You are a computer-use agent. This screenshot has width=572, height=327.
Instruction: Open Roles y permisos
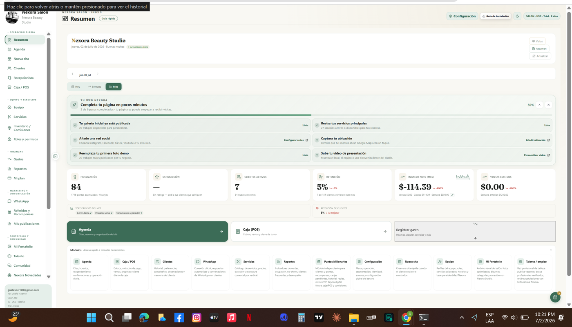[x=25, y=139]
